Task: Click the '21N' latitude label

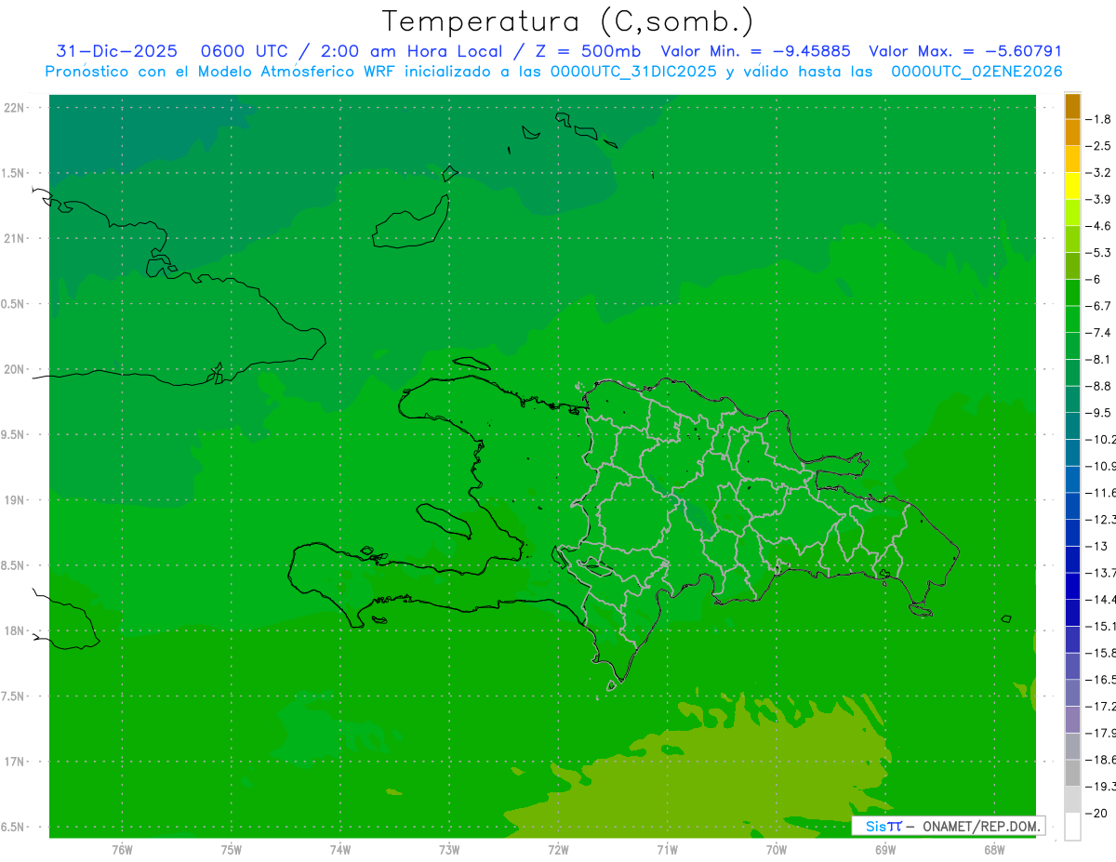Action: coord(13,238)
